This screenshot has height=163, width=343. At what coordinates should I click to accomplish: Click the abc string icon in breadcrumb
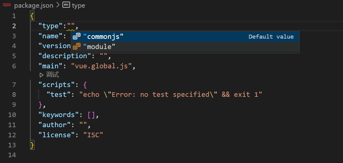(66, 5)
